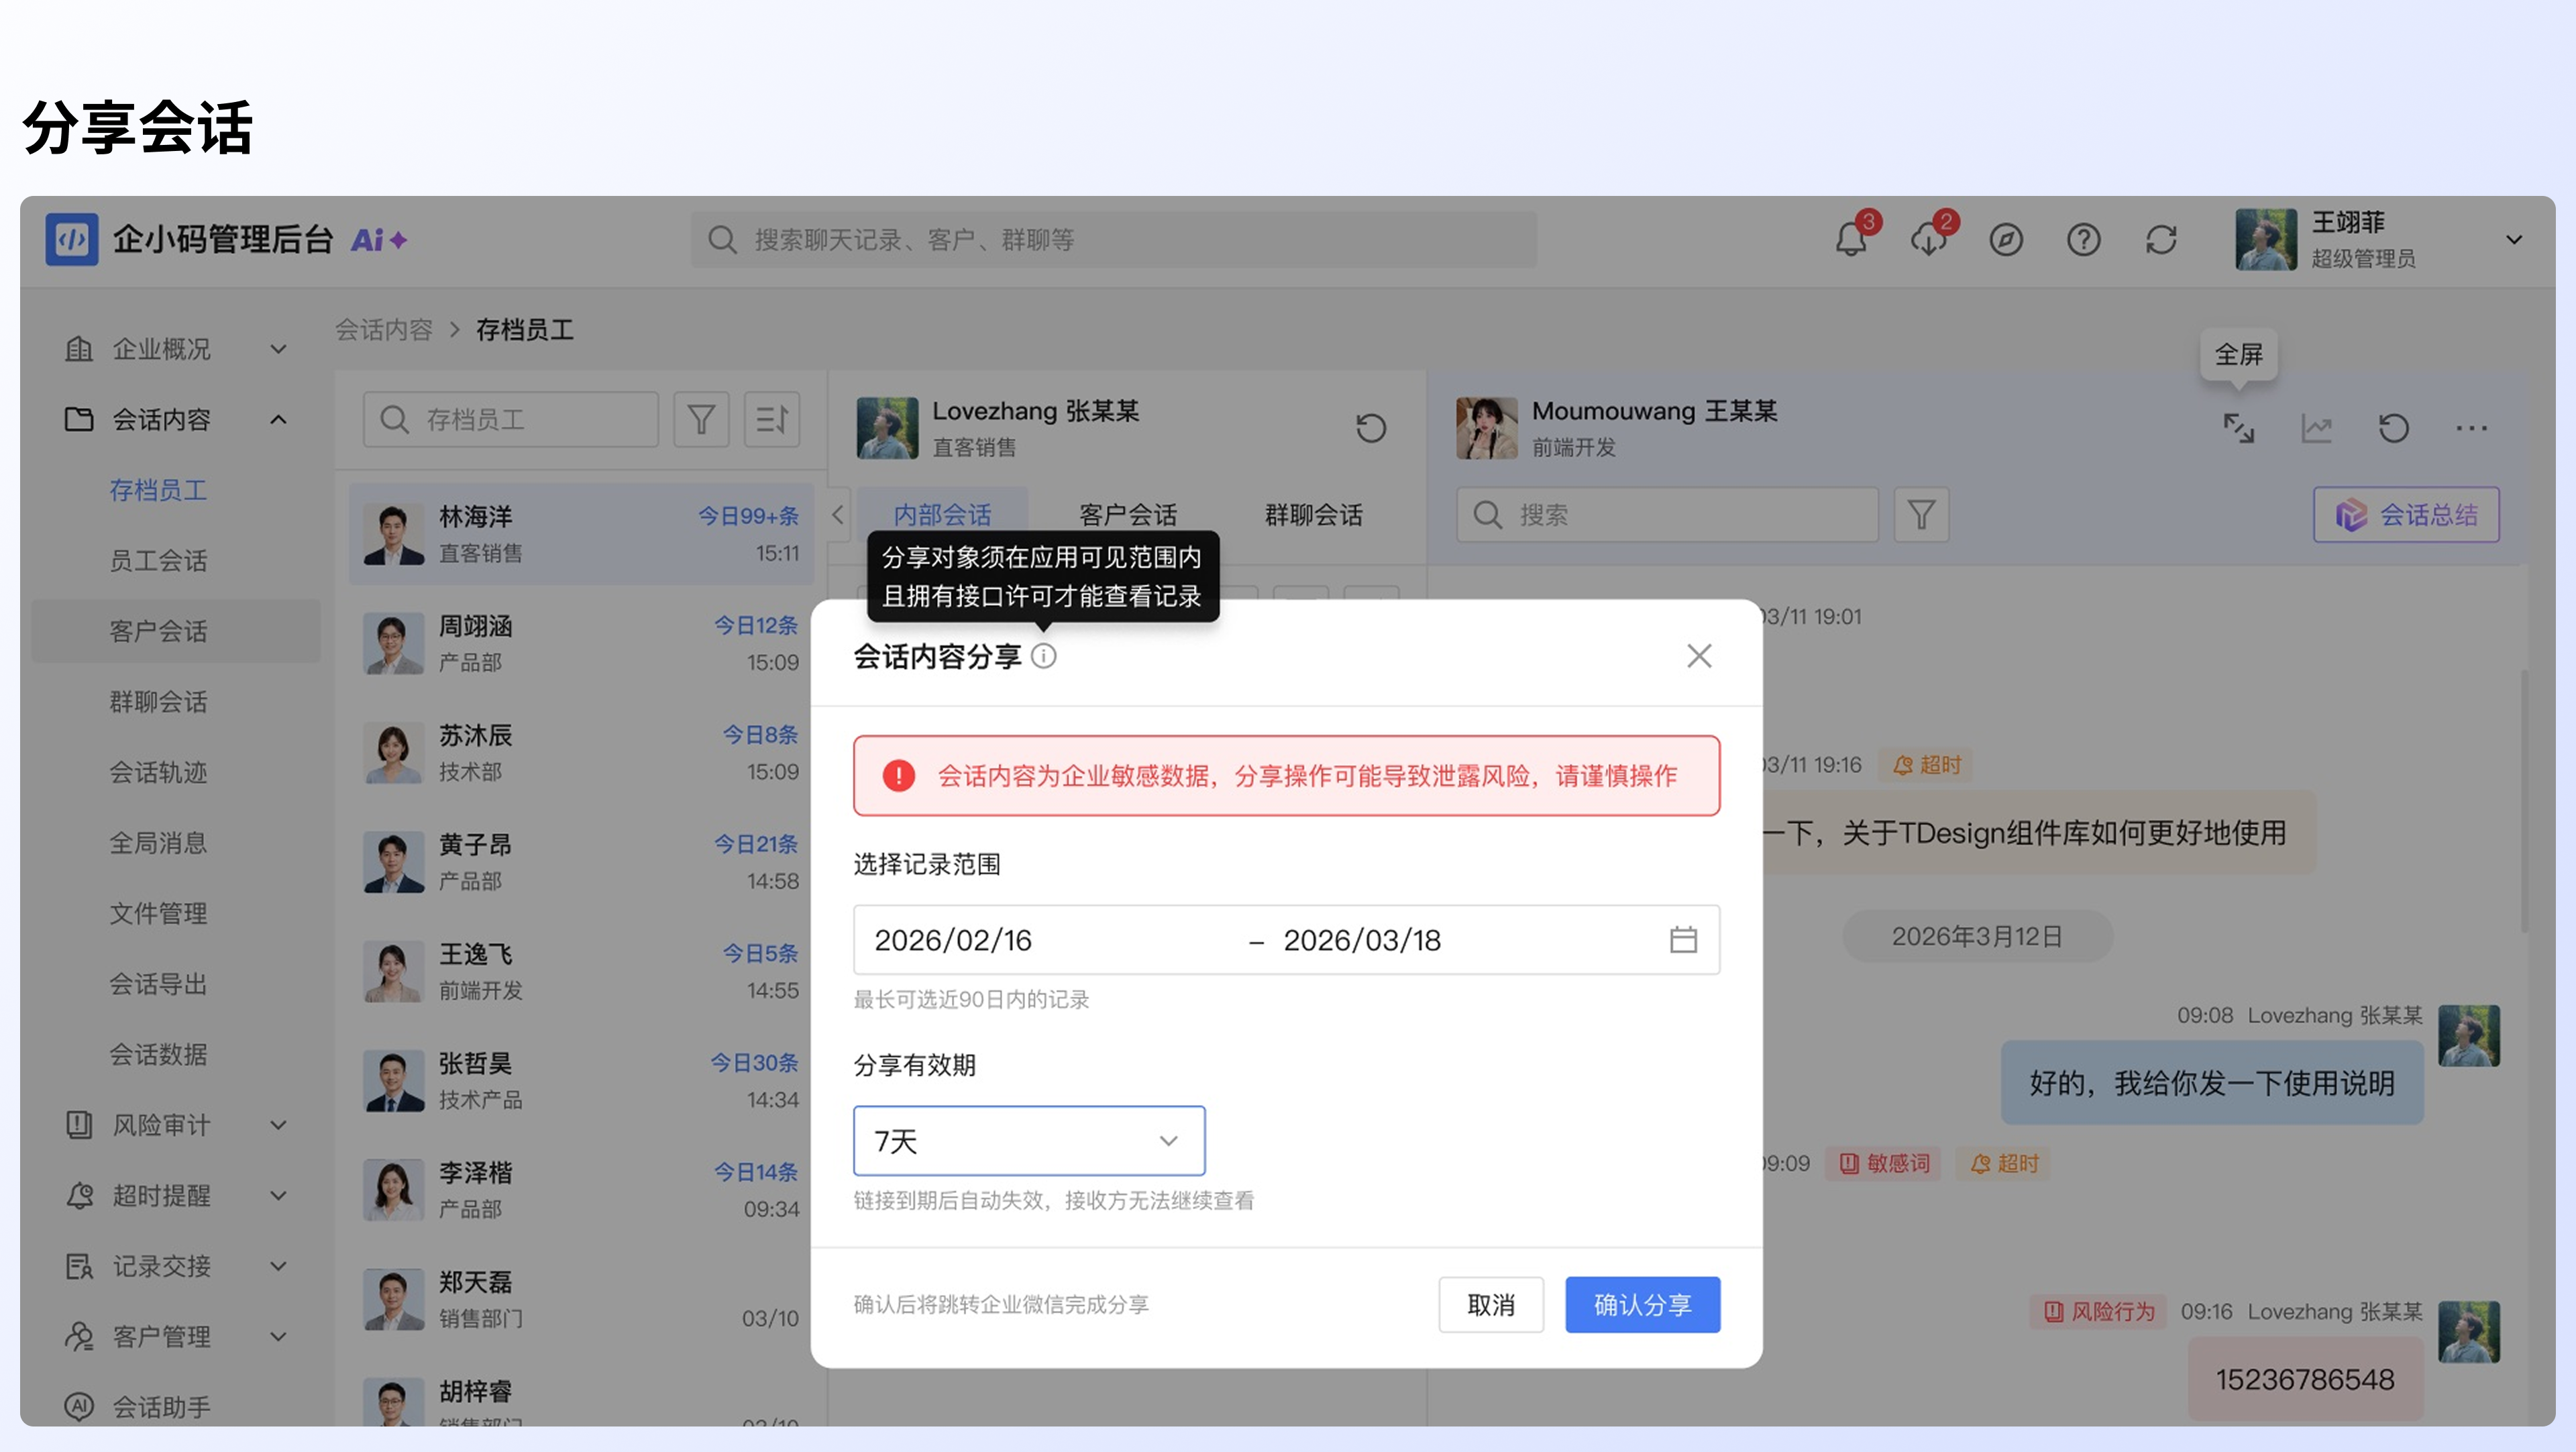Select 林海洋 in the employee list

click(580, 534)
